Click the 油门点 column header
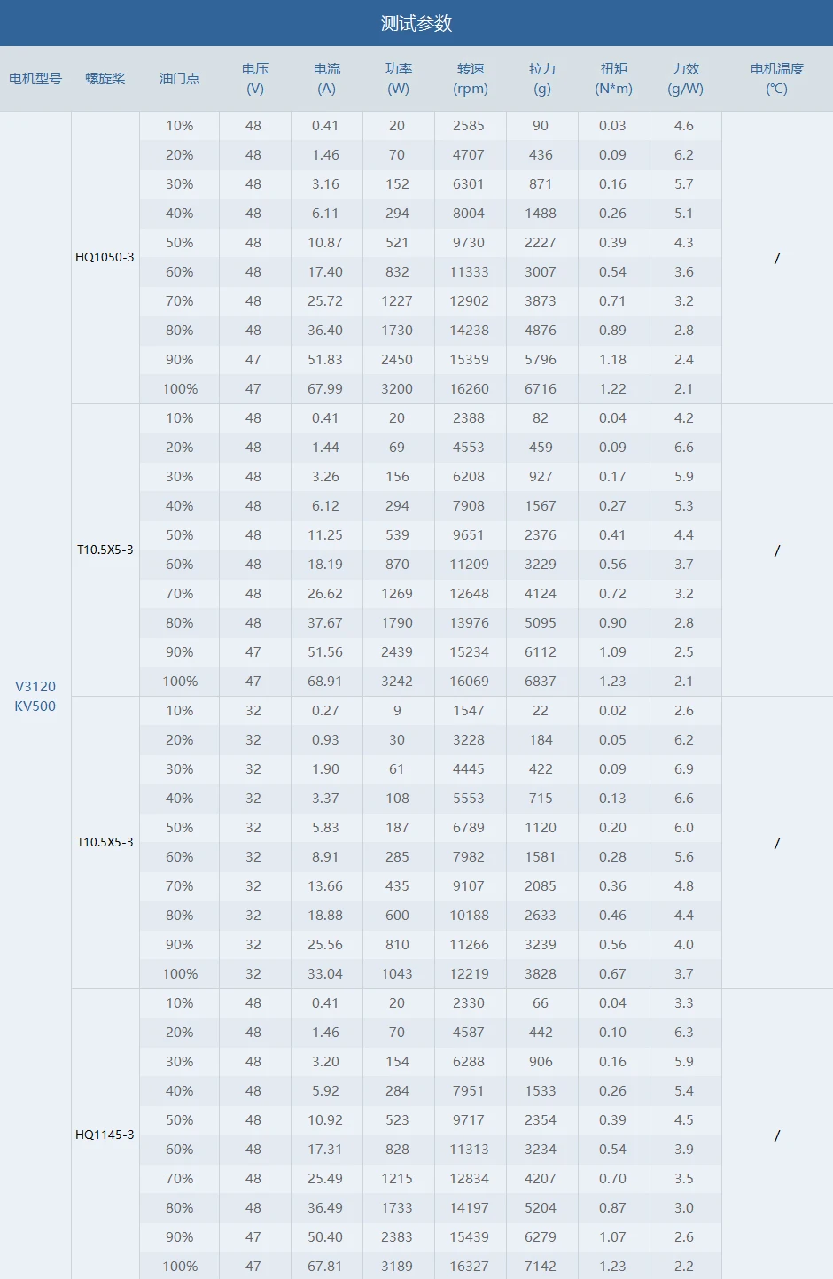This screenshot has width=833, height=1279. 180,79
